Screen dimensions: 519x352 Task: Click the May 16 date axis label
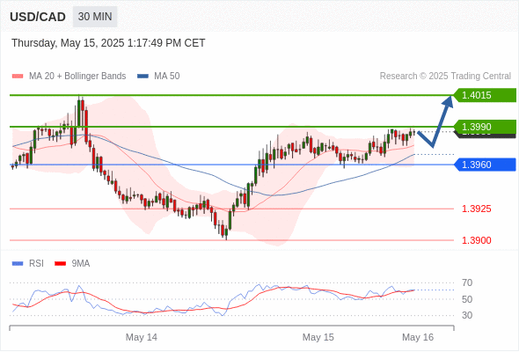pos(418,337)
